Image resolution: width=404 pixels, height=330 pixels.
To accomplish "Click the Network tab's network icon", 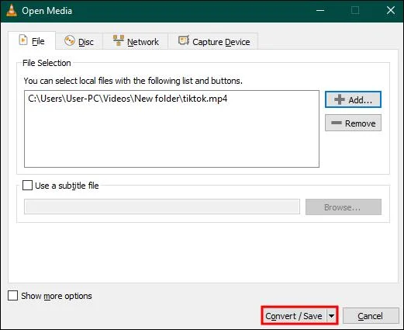I will tap(119, 40).
